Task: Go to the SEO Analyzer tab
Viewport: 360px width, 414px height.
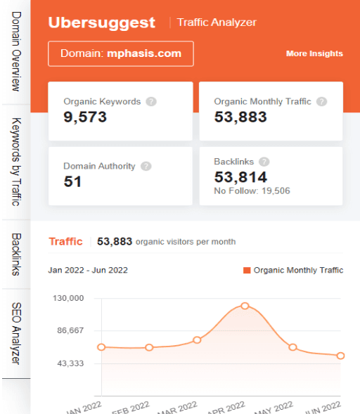Action: pos(16,333)
